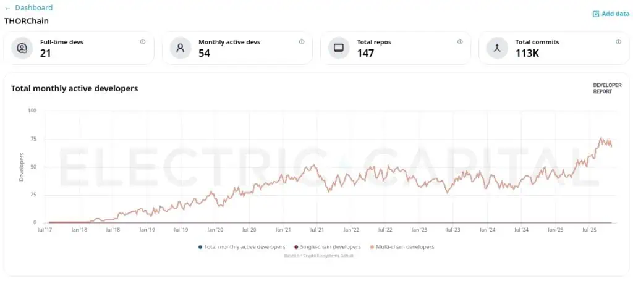Open info tooltip for Full-time devs

point(143,42)
